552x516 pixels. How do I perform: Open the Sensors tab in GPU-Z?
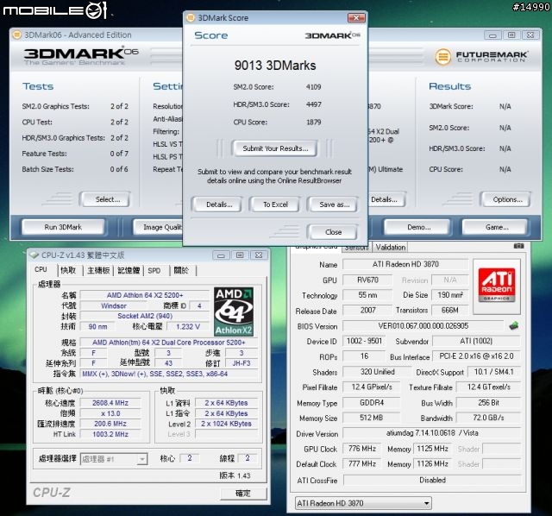pyautogui.click(x=356, y=248)
